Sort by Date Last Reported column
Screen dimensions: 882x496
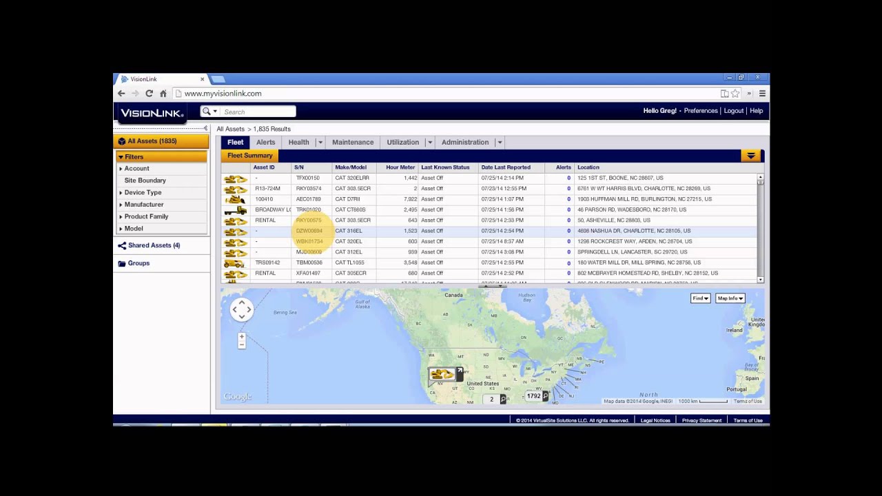click(x=506, y=167)
